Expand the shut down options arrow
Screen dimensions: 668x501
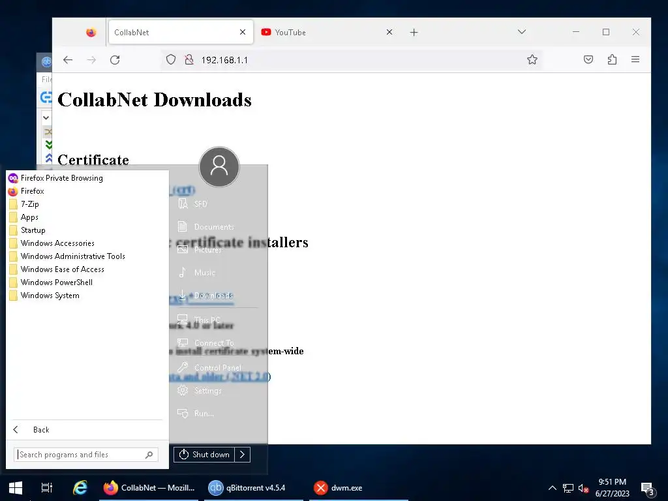point(243,455)
